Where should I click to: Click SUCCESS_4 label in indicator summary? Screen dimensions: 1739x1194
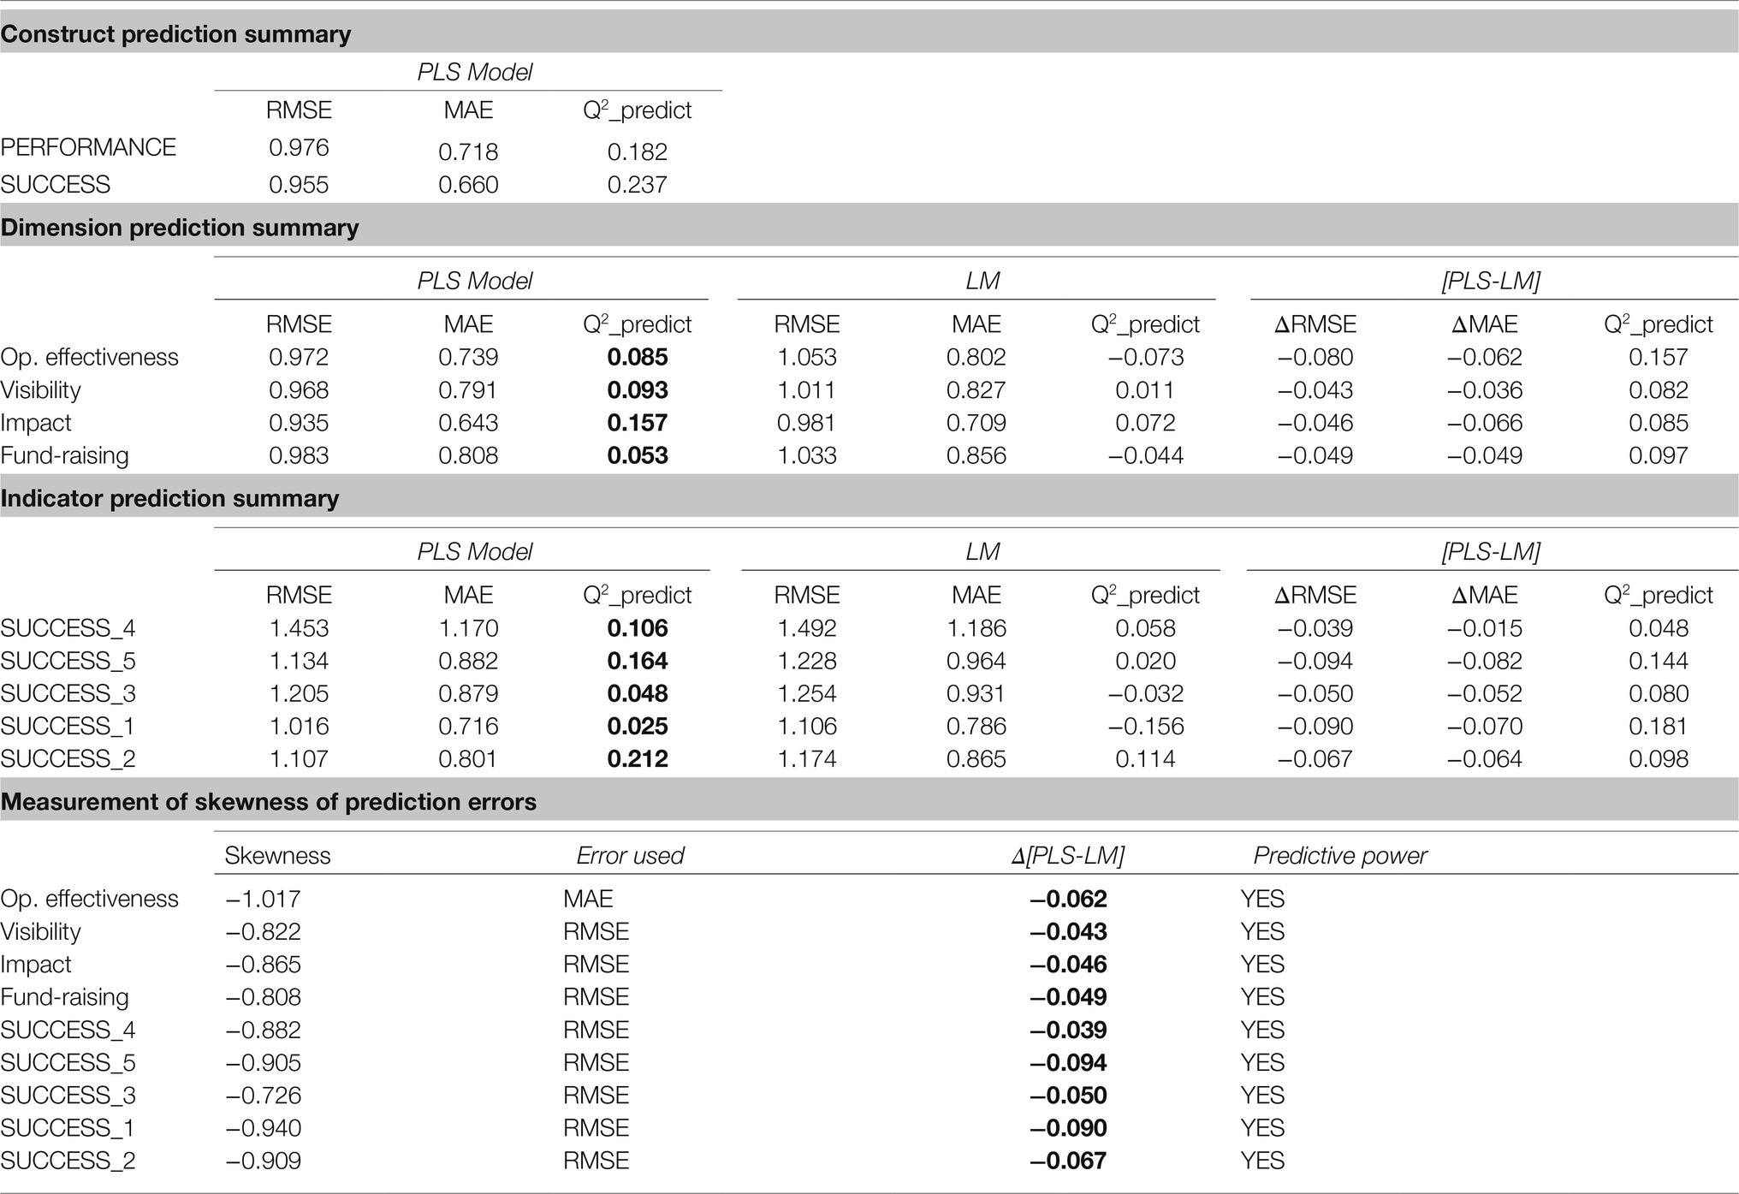click(x=68, y=629)
